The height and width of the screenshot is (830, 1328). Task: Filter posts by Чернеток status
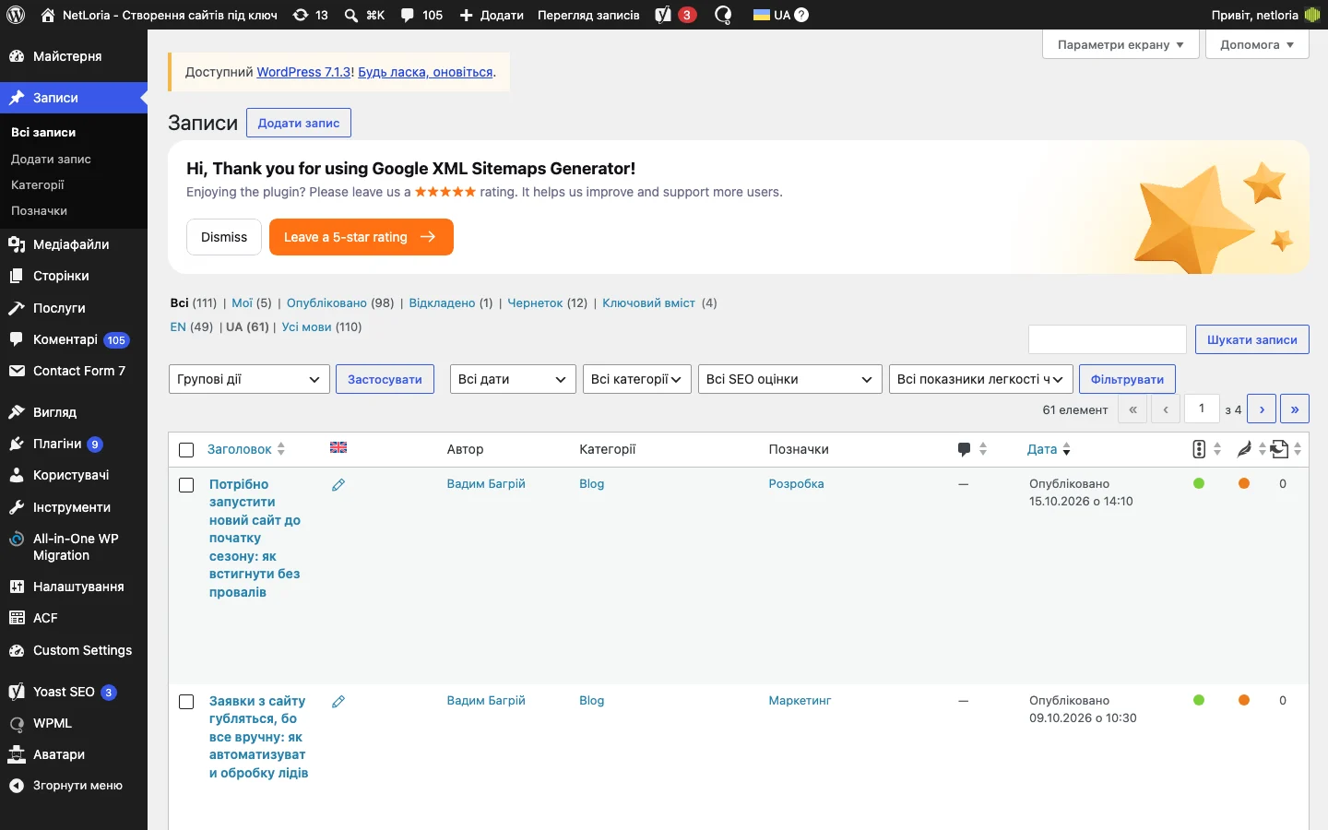click(x=535, y=302)
